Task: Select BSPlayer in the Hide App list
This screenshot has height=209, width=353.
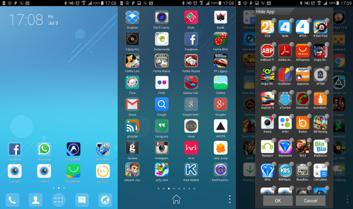Action: [x=285, y=171]
